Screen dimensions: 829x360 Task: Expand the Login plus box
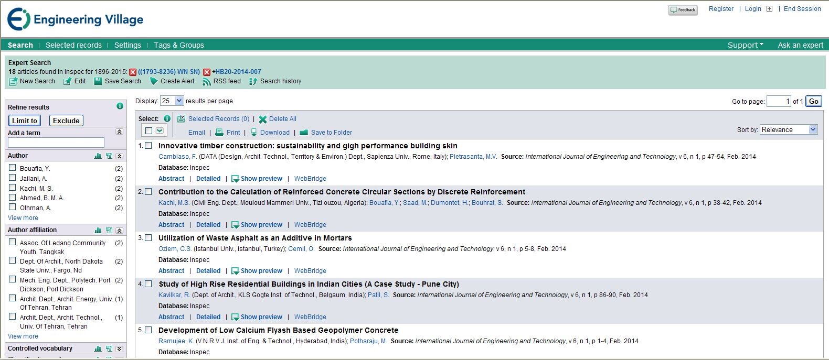click(x=770, y=9)
